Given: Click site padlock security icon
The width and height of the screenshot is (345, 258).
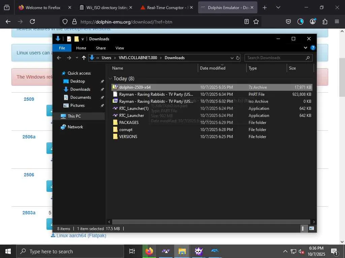Looking at the screenshot, I should (74, 22).
